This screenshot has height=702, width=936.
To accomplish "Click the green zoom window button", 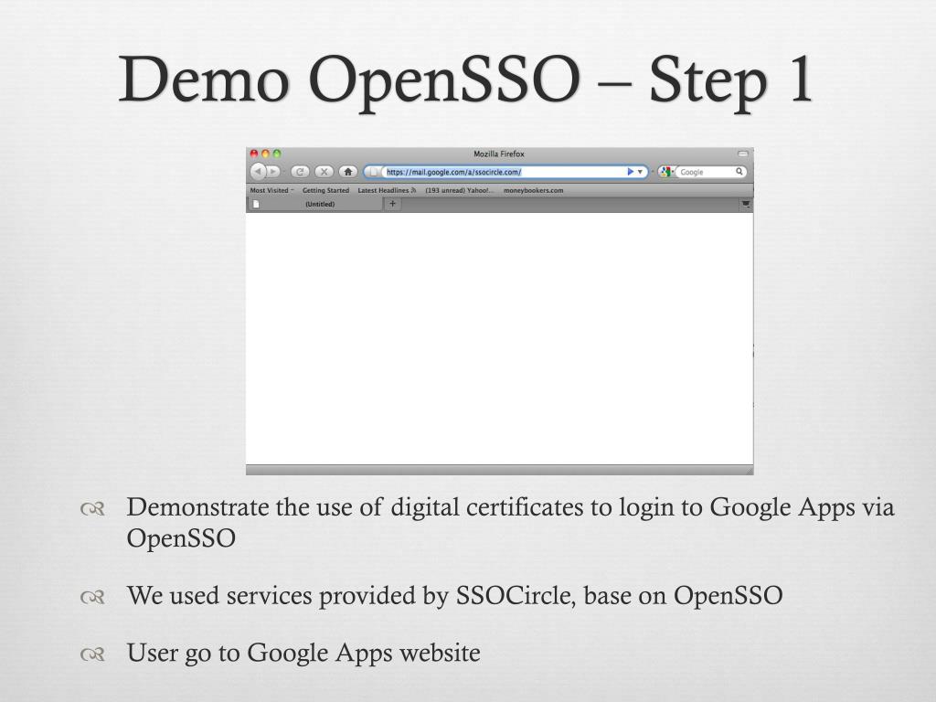I will click(x=276, y=154).
